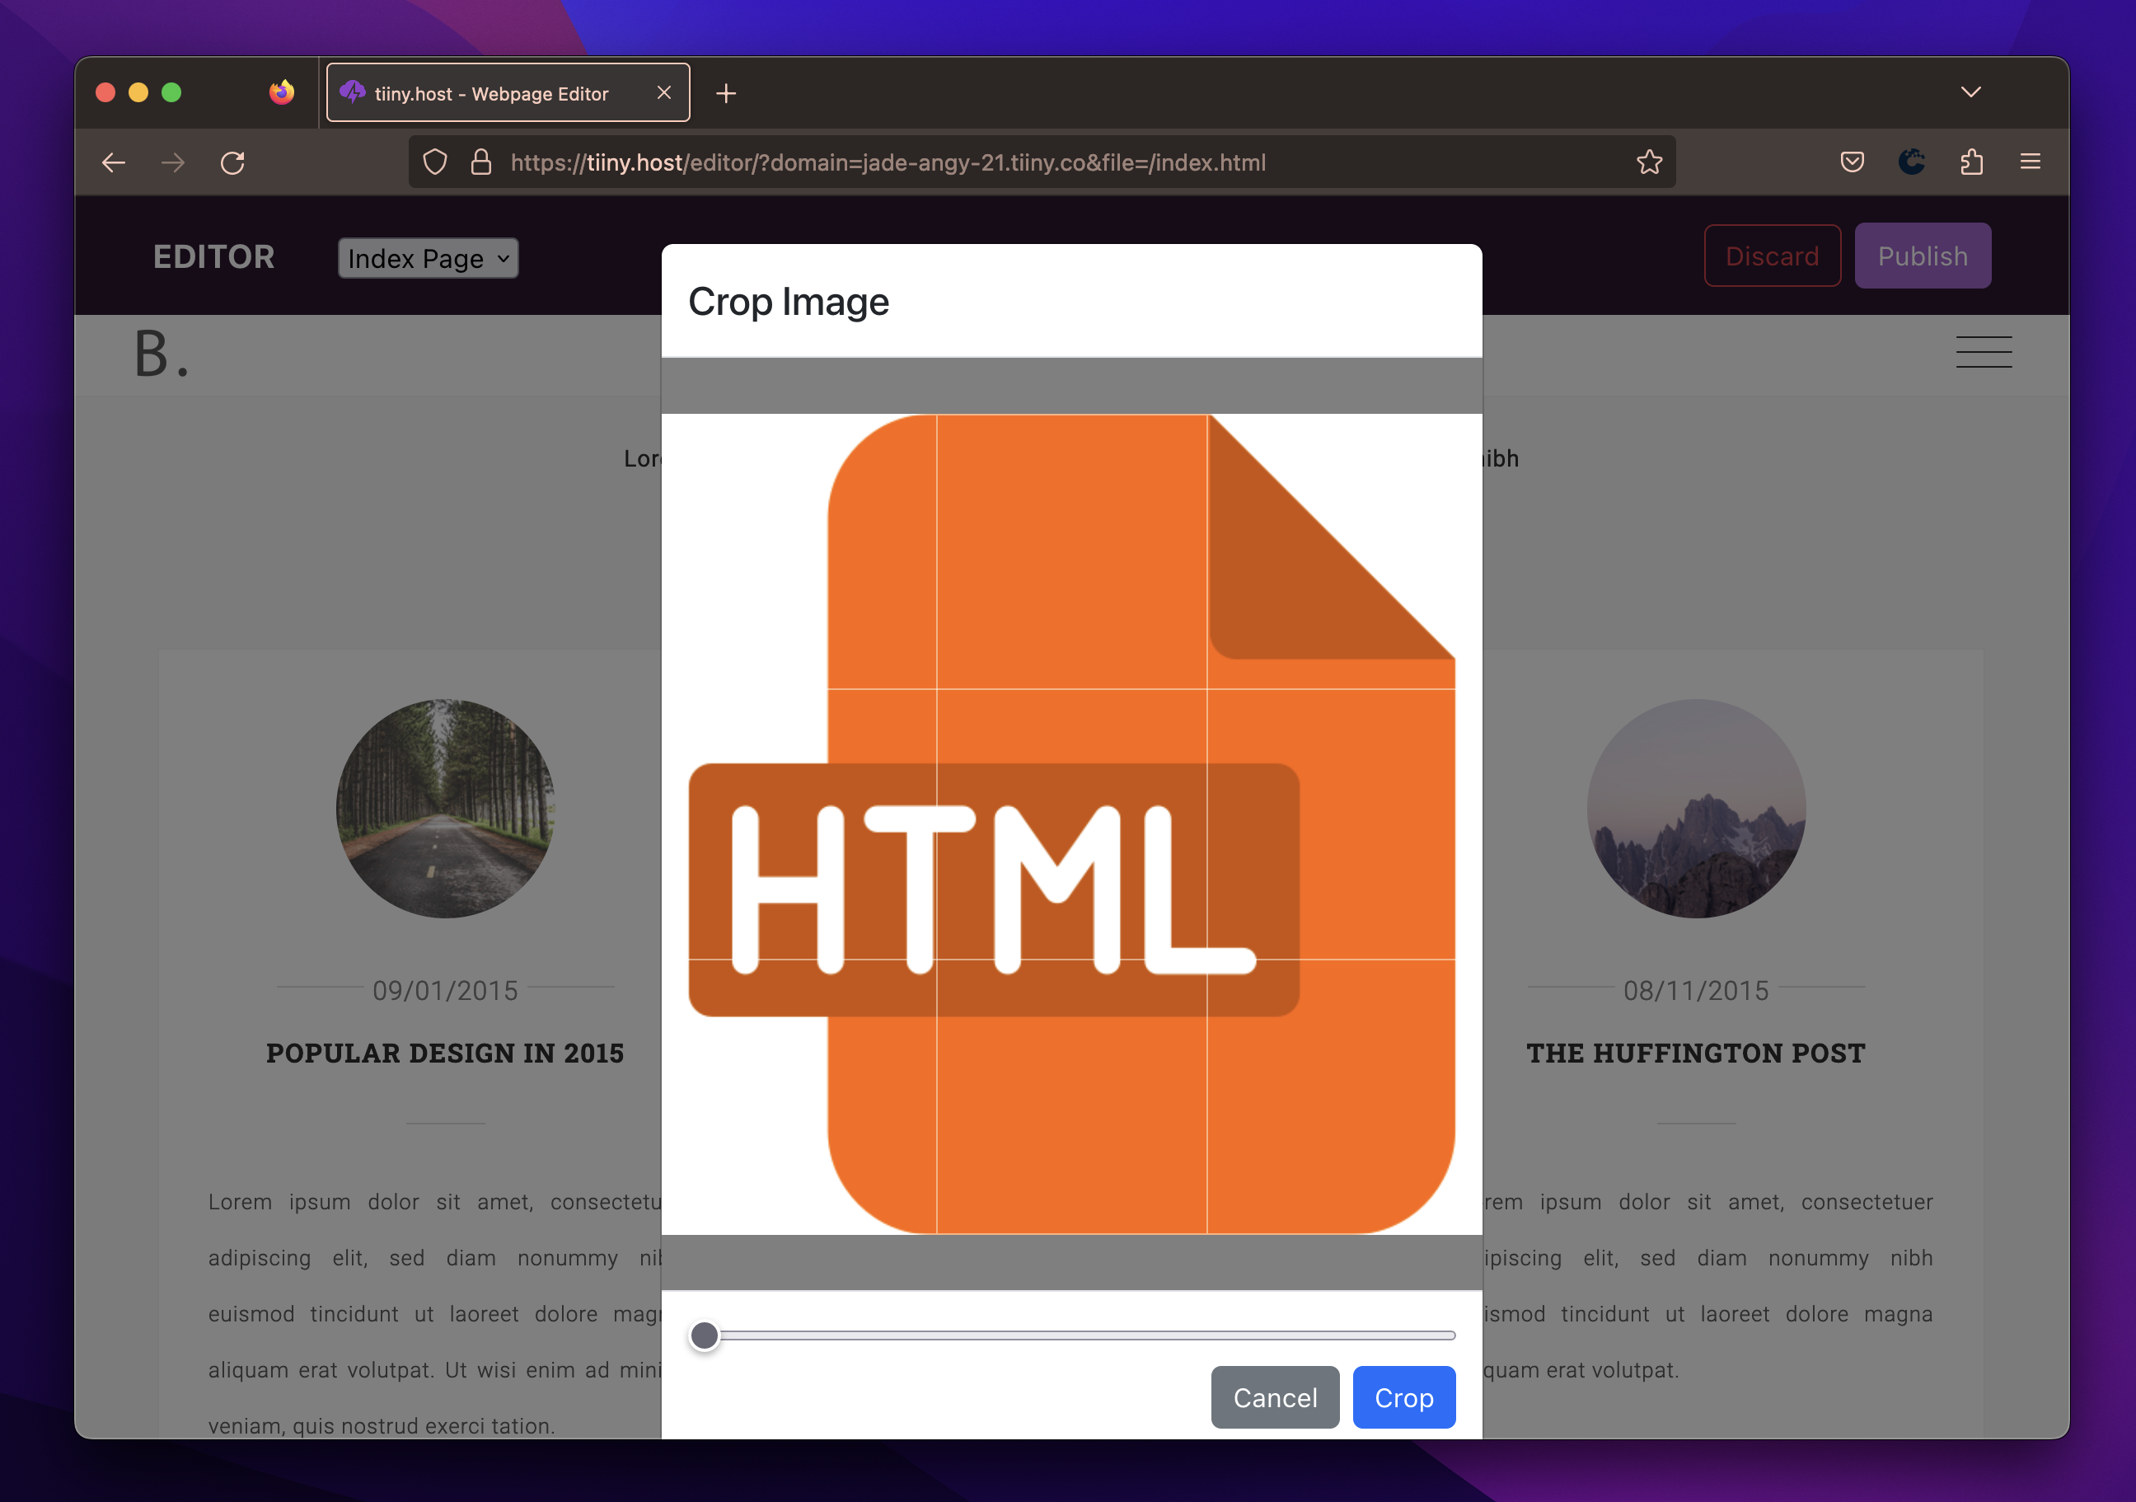Click the URL address bar
The height and width of the screenshot is (1502, 2136).
coord(1042,162)
